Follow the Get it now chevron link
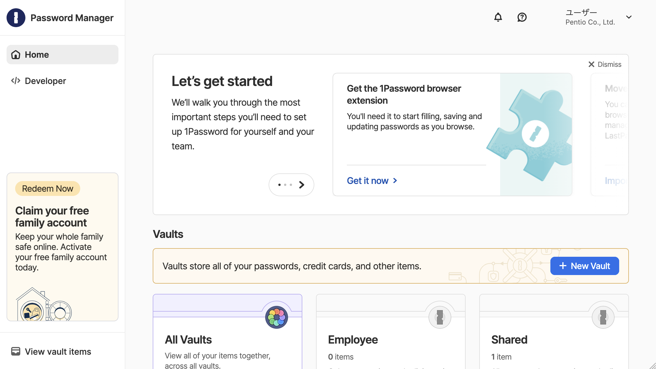 (372, 181)
